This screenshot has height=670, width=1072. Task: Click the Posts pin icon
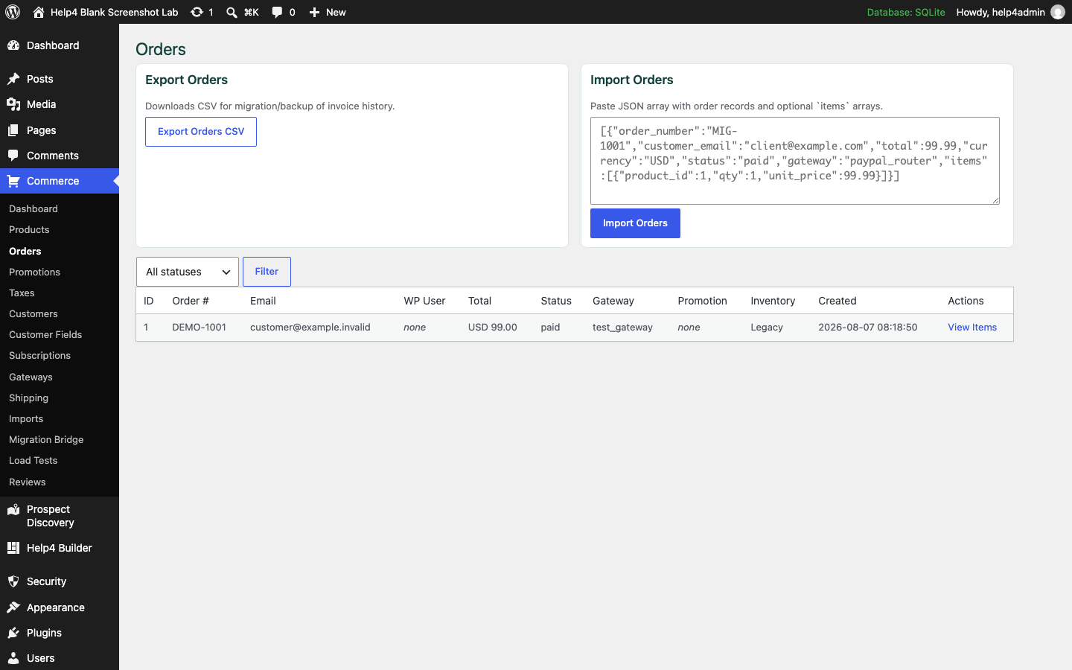point(13,79)
